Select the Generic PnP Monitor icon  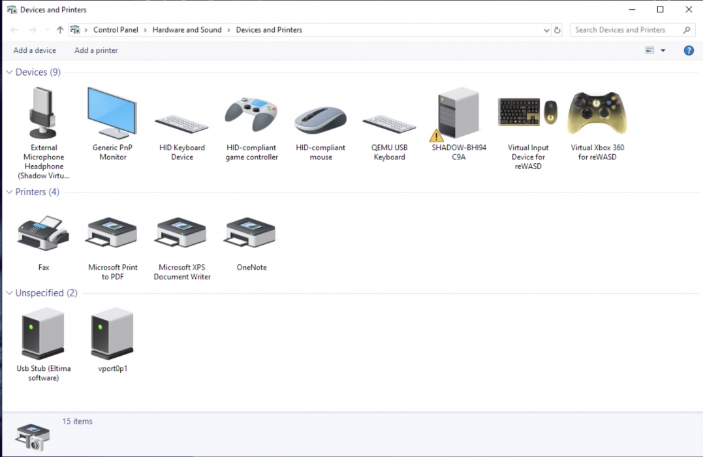[x=112, y=112]
